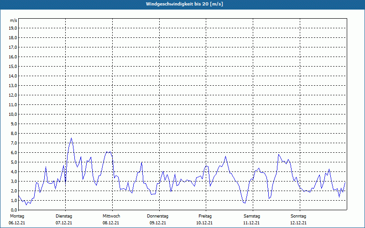Click the Montag day label
365x228 pixels.
17,216
